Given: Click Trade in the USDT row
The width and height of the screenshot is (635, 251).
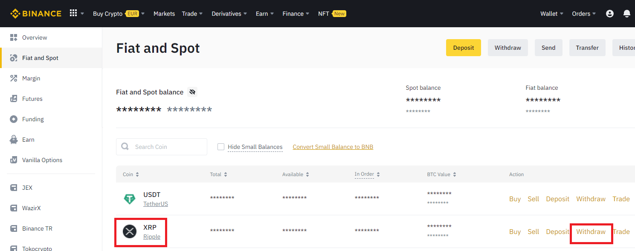Looking at the screenshot, I should pyautogui.click(x=621, y=199).
